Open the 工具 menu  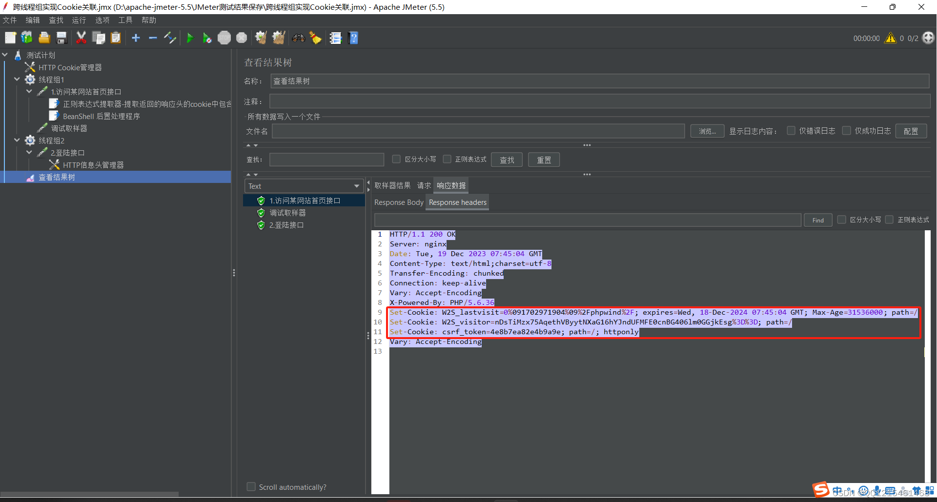click(x=125, y=20)
